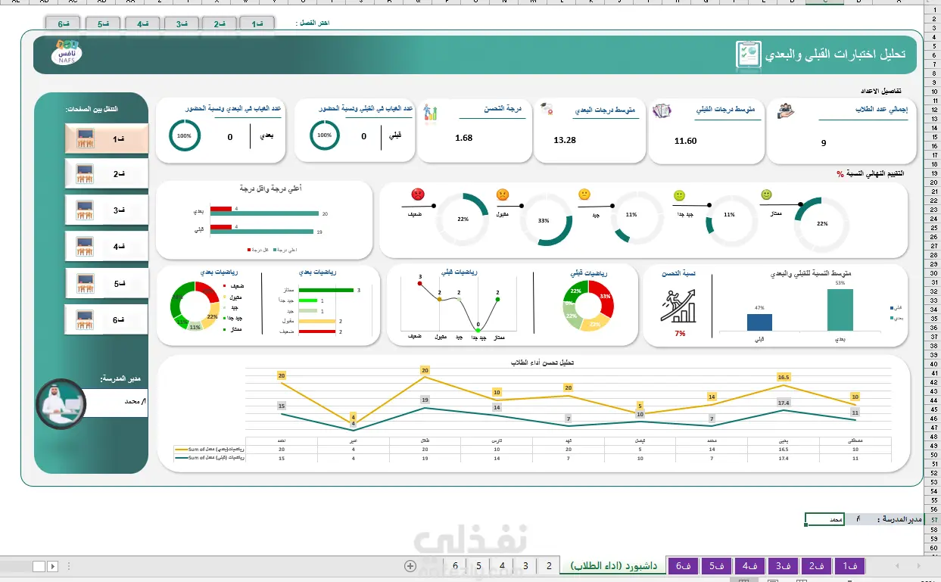Image resolution: width=941 pixels, height=582 pixels.
Task: Select the ف-6 slicer button at top
Action: [x=64, y=24]
